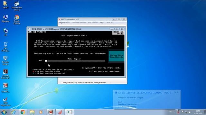Click the Backup Data Immediately teal box
Screen dimensions: 206x115
pyautogui.click(x=116, y=56)
